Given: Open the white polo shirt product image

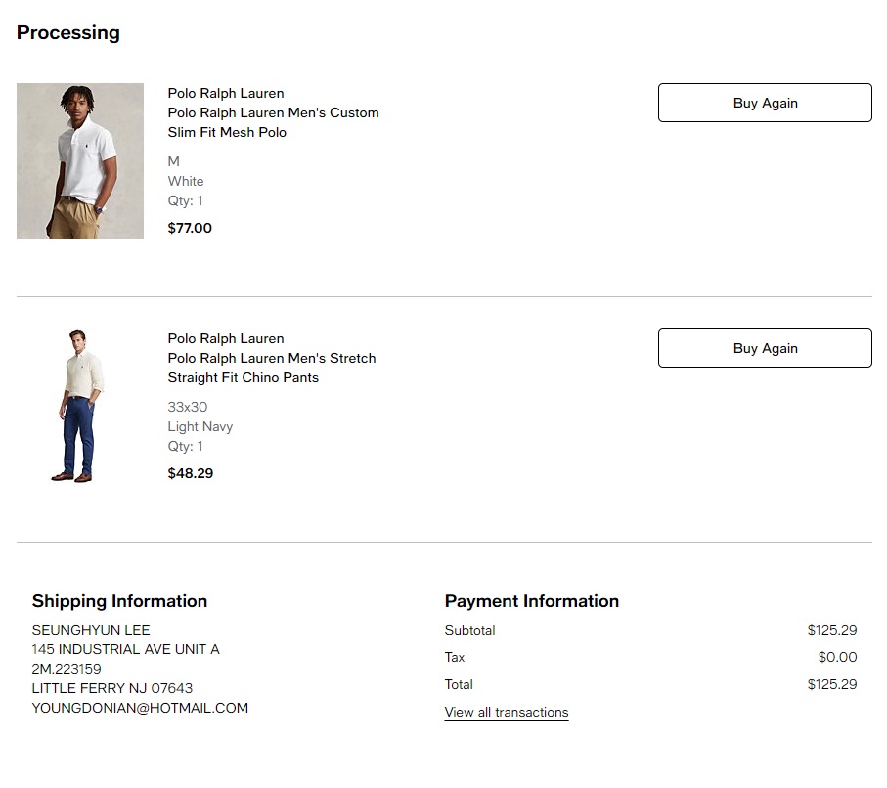Looking at the screenshot, I should (80, 160).
